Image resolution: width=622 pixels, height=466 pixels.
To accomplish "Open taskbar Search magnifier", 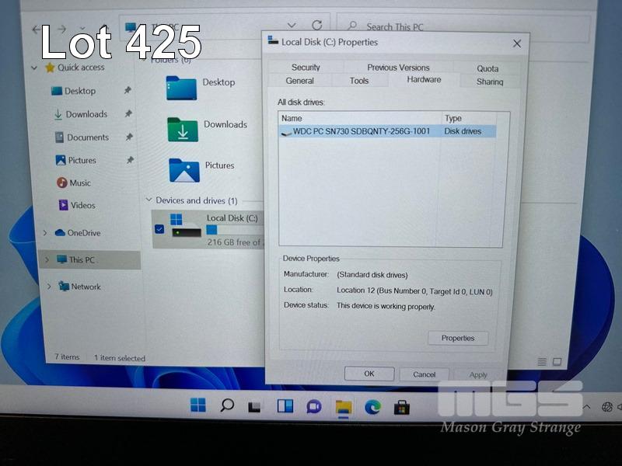I will [227, 405].
